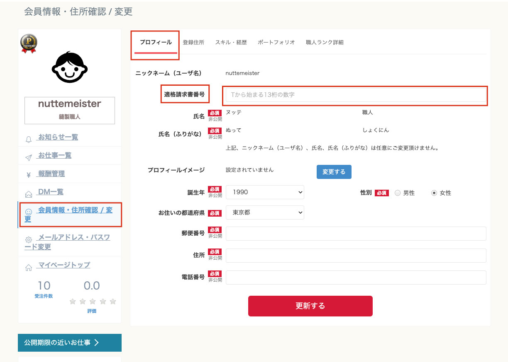This screenshot has width=508, height=362.
Task: Click the home icon beside マイページトップ
Action: (29, 268)
